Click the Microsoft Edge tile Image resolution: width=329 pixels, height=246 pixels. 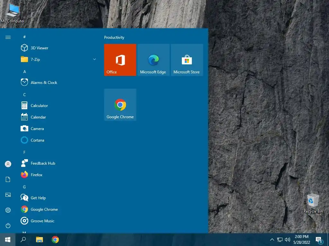point(153,60)
